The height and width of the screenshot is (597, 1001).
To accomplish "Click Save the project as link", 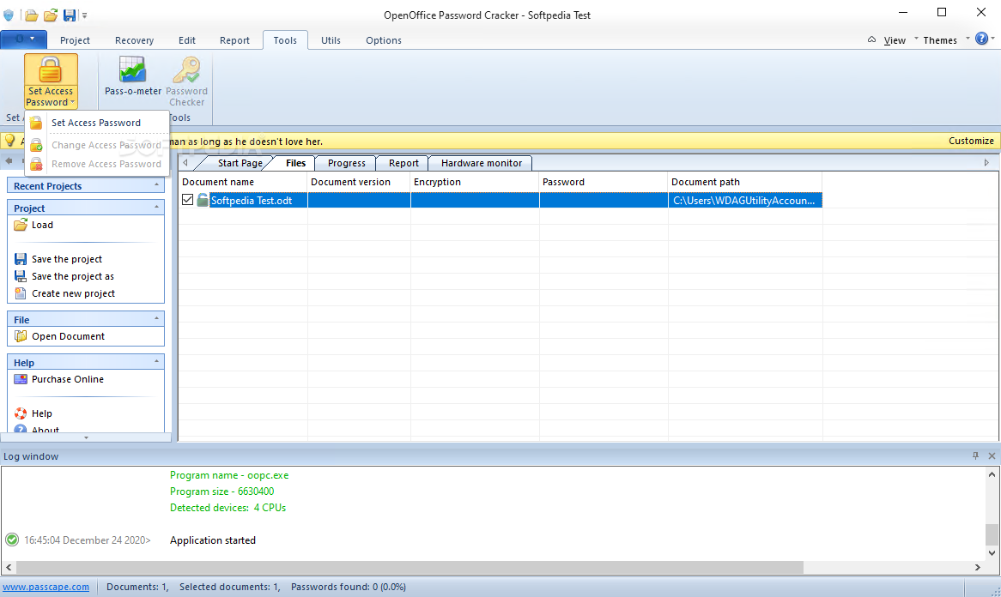I will pos(64,276).
